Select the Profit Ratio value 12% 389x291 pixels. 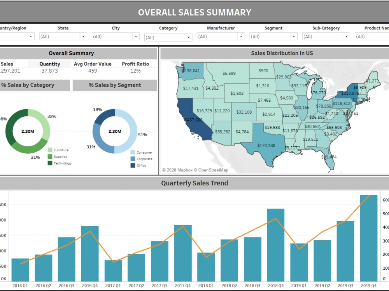point(135,71)
